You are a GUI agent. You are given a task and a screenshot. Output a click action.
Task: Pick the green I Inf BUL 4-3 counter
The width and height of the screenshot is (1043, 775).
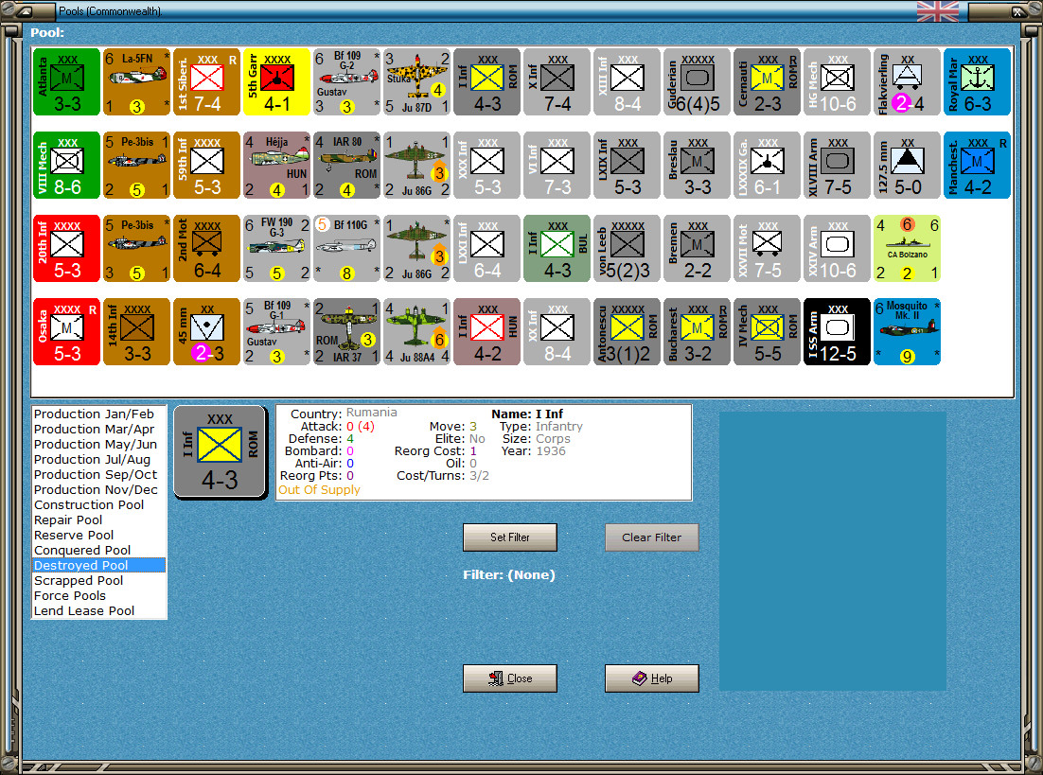(x=557, y=248)
